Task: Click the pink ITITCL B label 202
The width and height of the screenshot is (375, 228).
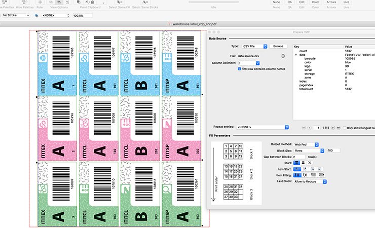Action: coord(140,129)
